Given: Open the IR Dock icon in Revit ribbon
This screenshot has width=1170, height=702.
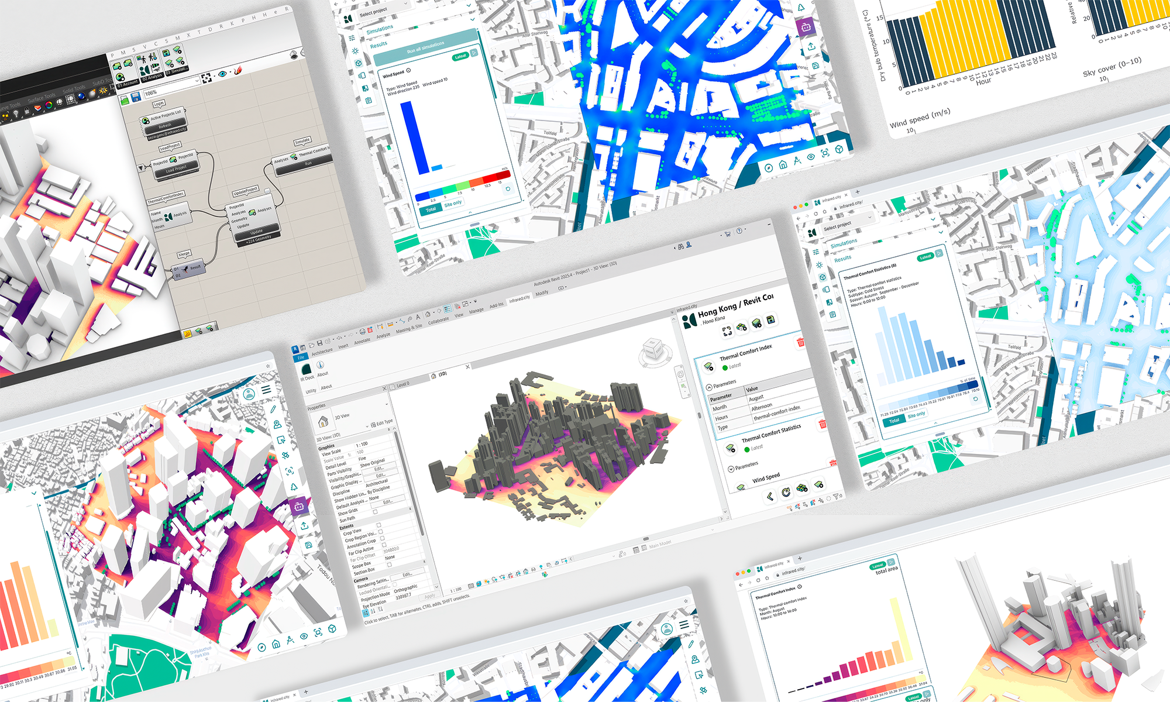Looking at the screenshot, I should tap(306, 370).
